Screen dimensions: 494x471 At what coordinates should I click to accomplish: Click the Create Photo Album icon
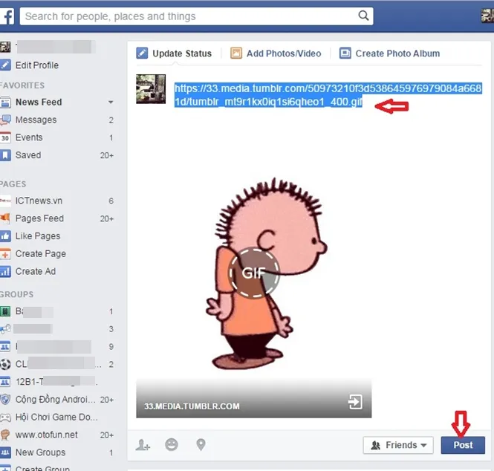(345, 53)
